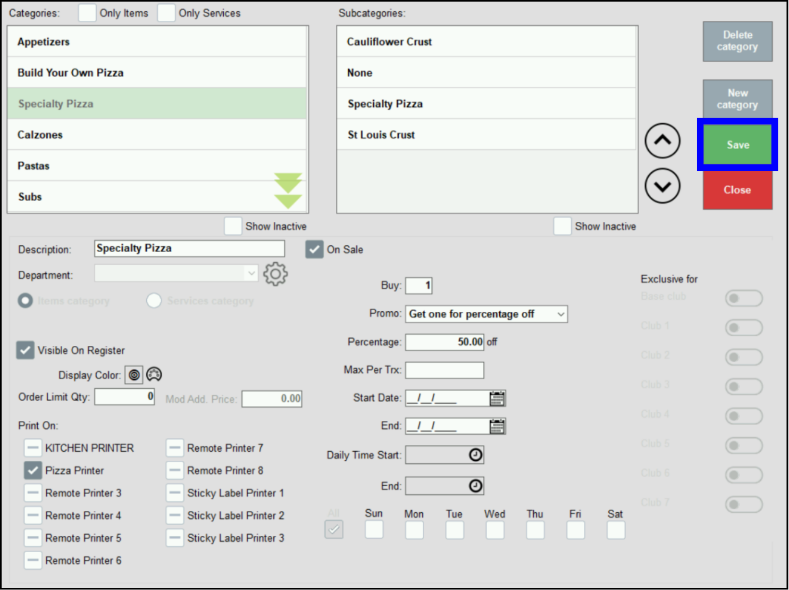The image size is (789, 590).
Task: Click the Description text field
Action: [189, 248]
